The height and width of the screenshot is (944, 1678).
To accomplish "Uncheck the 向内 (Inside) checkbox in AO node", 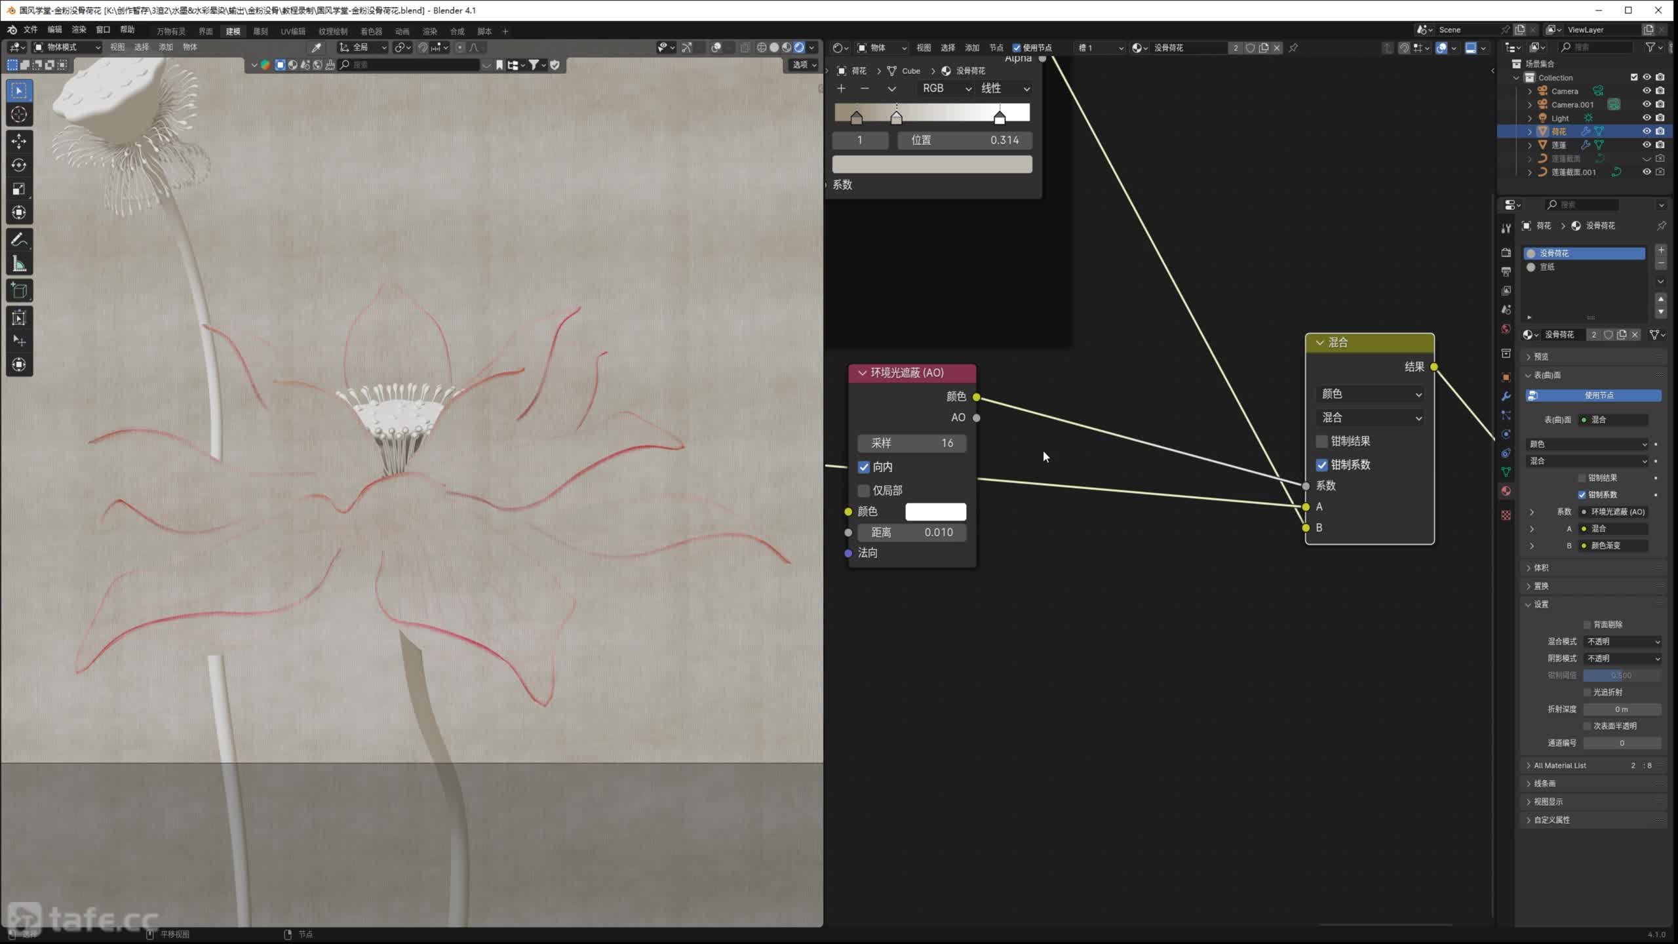I will coord(864,467).
